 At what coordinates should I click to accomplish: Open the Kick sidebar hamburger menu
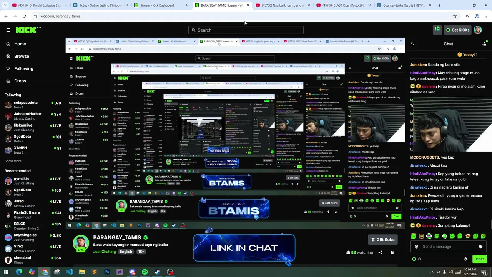tap(8, 30)
